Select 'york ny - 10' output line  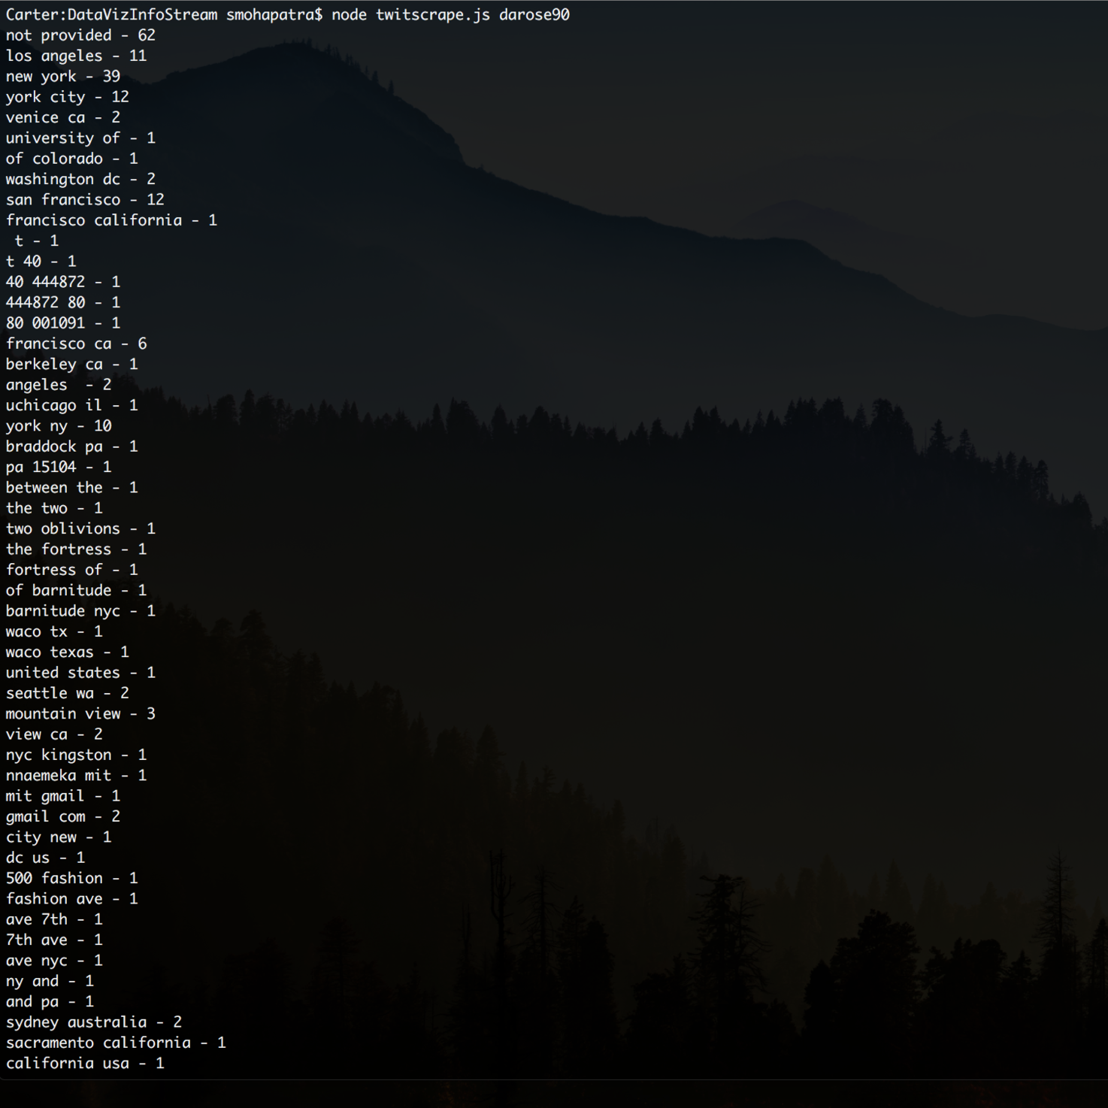(59, 426)
